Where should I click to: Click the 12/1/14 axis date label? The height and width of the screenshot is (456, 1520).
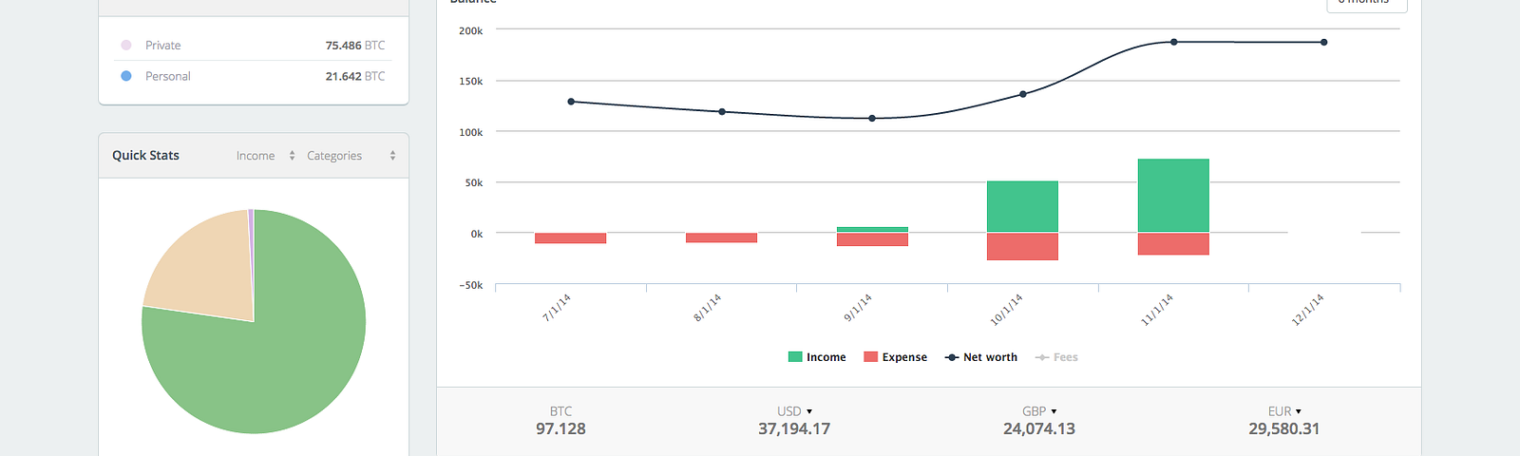pos(1308,310)
